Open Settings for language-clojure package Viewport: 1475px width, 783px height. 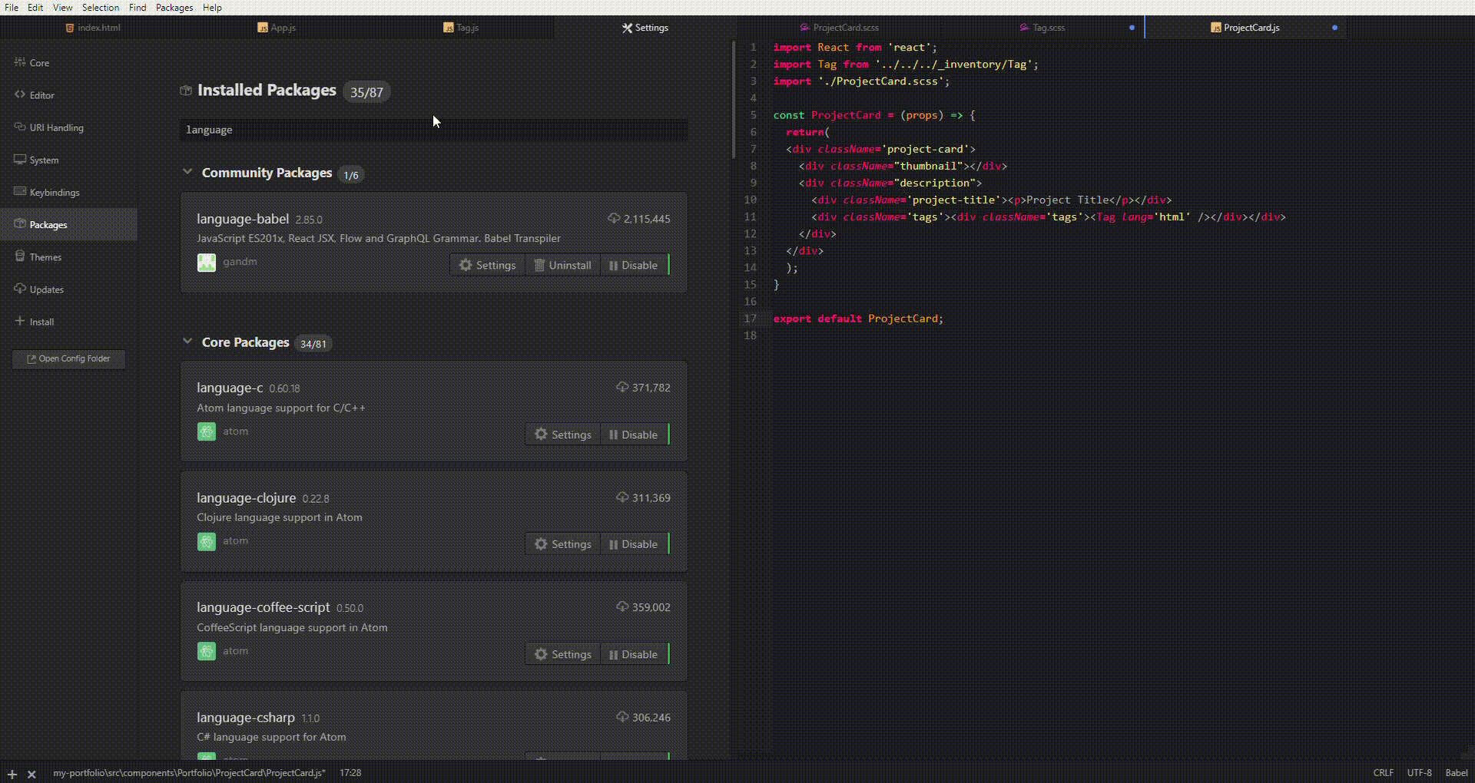pos(562,544)
